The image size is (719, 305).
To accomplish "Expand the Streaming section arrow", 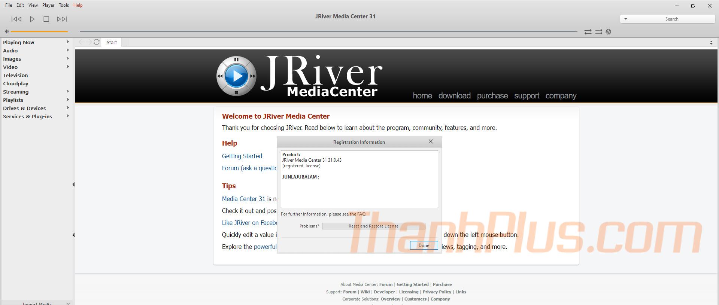I will [68, 91].
